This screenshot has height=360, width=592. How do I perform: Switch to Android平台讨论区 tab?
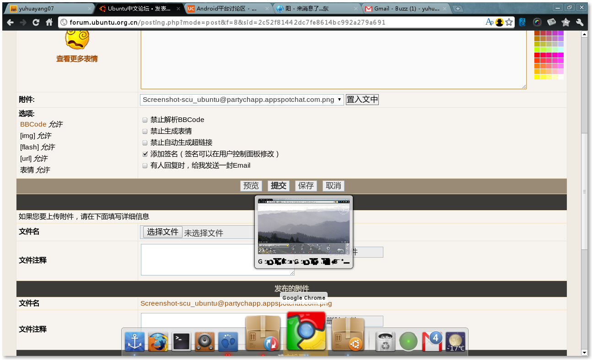point(228,9)
